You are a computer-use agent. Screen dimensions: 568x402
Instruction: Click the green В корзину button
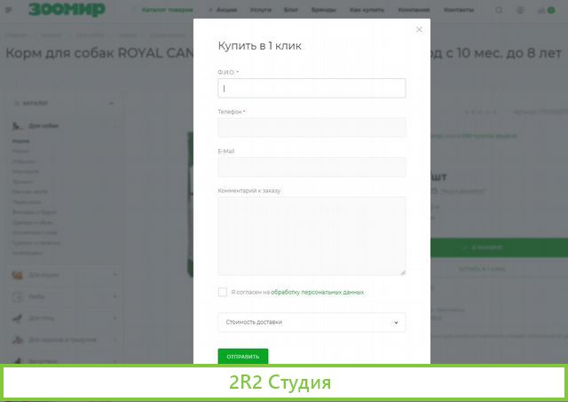click(499, 248)
